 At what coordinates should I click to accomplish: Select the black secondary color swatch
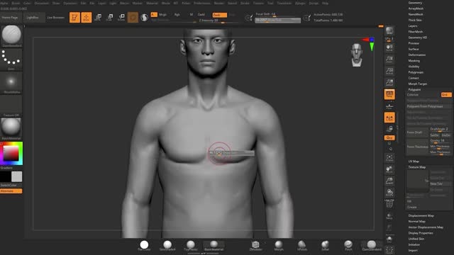tap(5, 176)
